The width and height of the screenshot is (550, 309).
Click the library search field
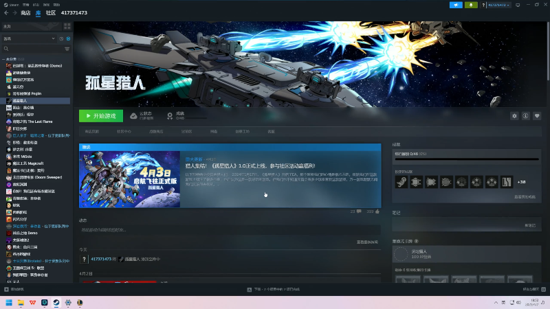tap(33, 49)
